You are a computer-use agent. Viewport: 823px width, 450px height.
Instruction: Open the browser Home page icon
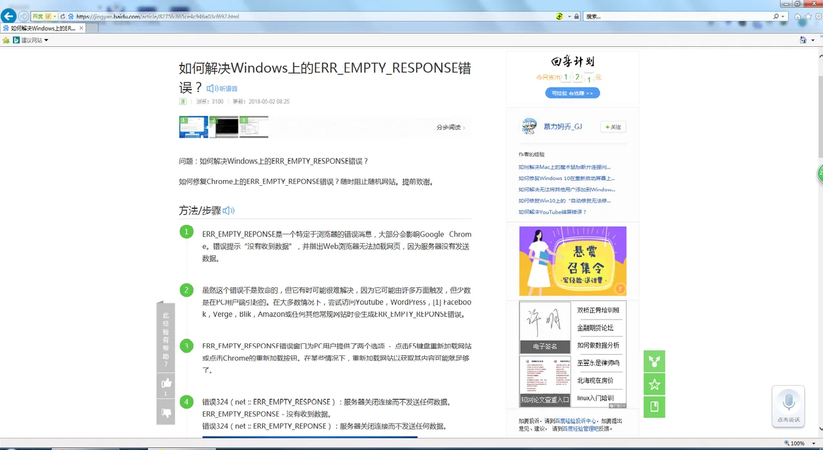pyautogui.click(x=798, y=16)
